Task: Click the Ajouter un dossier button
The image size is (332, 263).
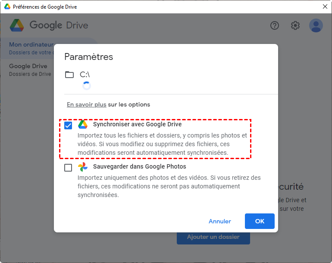Action: click(x=213, y=238)
